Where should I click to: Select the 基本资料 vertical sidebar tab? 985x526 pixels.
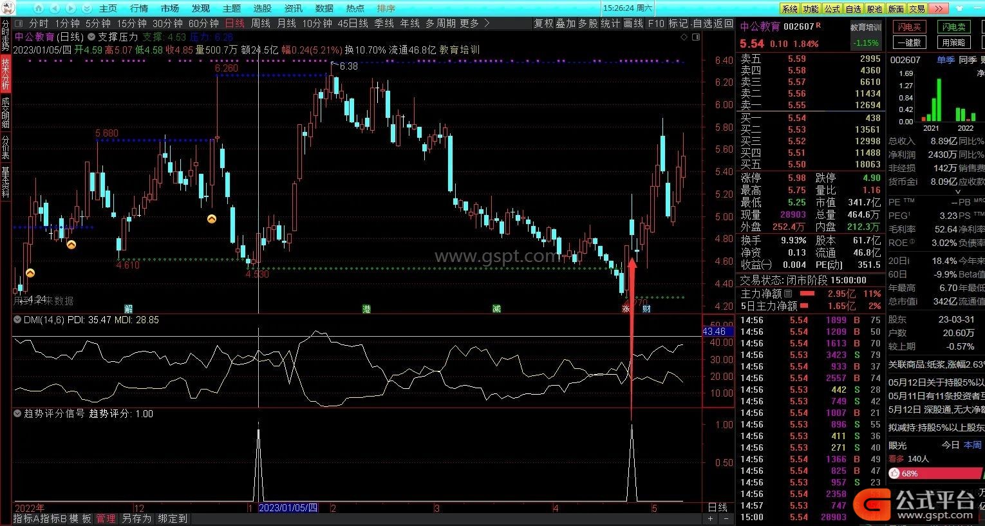click(x=5, y=182)
